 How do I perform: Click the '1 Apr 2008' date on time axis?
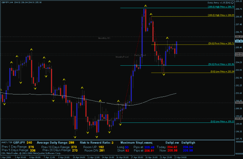click(5, 157)
